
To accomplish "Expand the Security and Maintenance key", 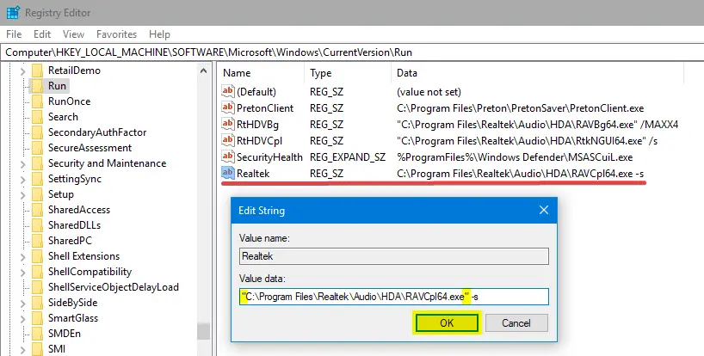I will 22,164.
